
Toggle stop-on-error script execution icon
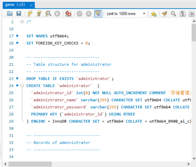pos(68,14)
